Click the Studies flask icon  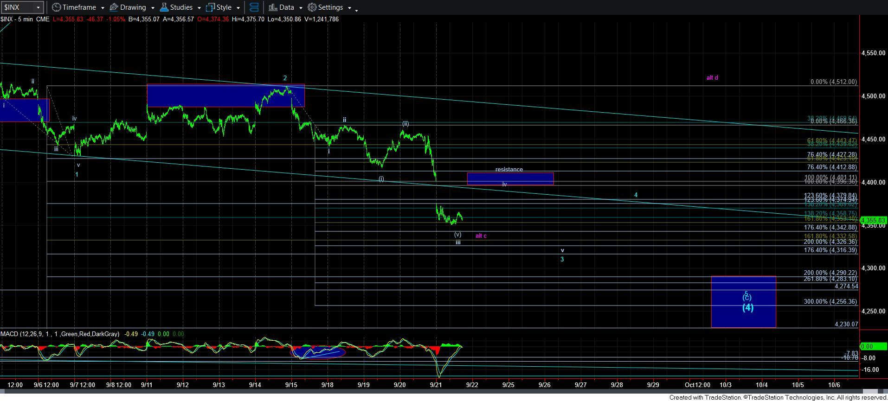164,7
